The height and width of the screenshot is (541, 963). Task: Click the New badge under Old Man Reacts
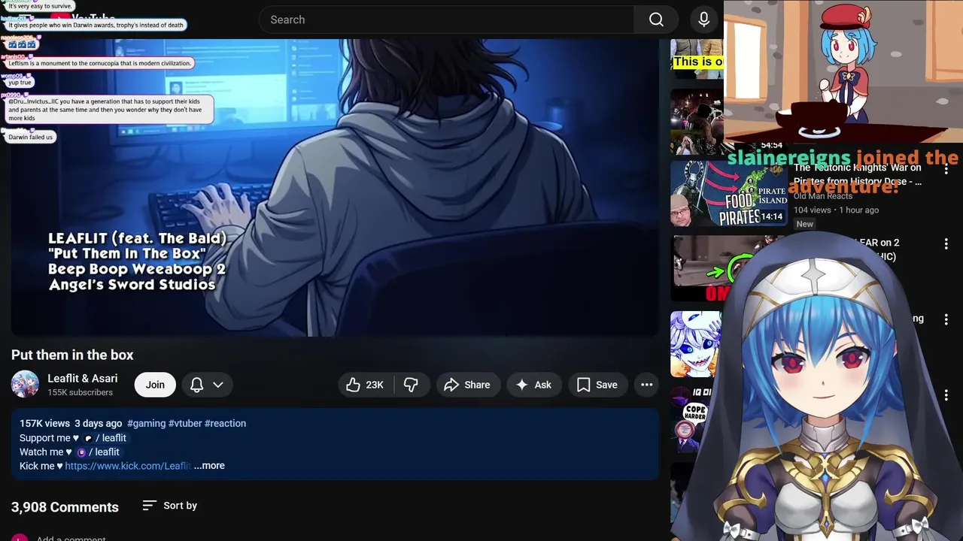tap(804, 224)
